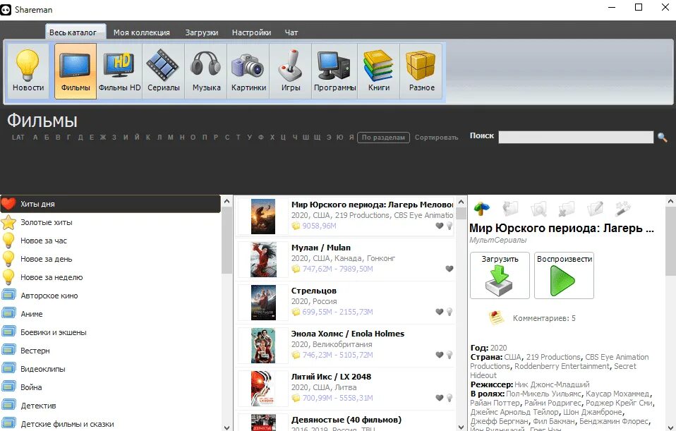Click the folder delete icon in details panel
The height and width of the screenshot is (431, 676).
[567, 209]
